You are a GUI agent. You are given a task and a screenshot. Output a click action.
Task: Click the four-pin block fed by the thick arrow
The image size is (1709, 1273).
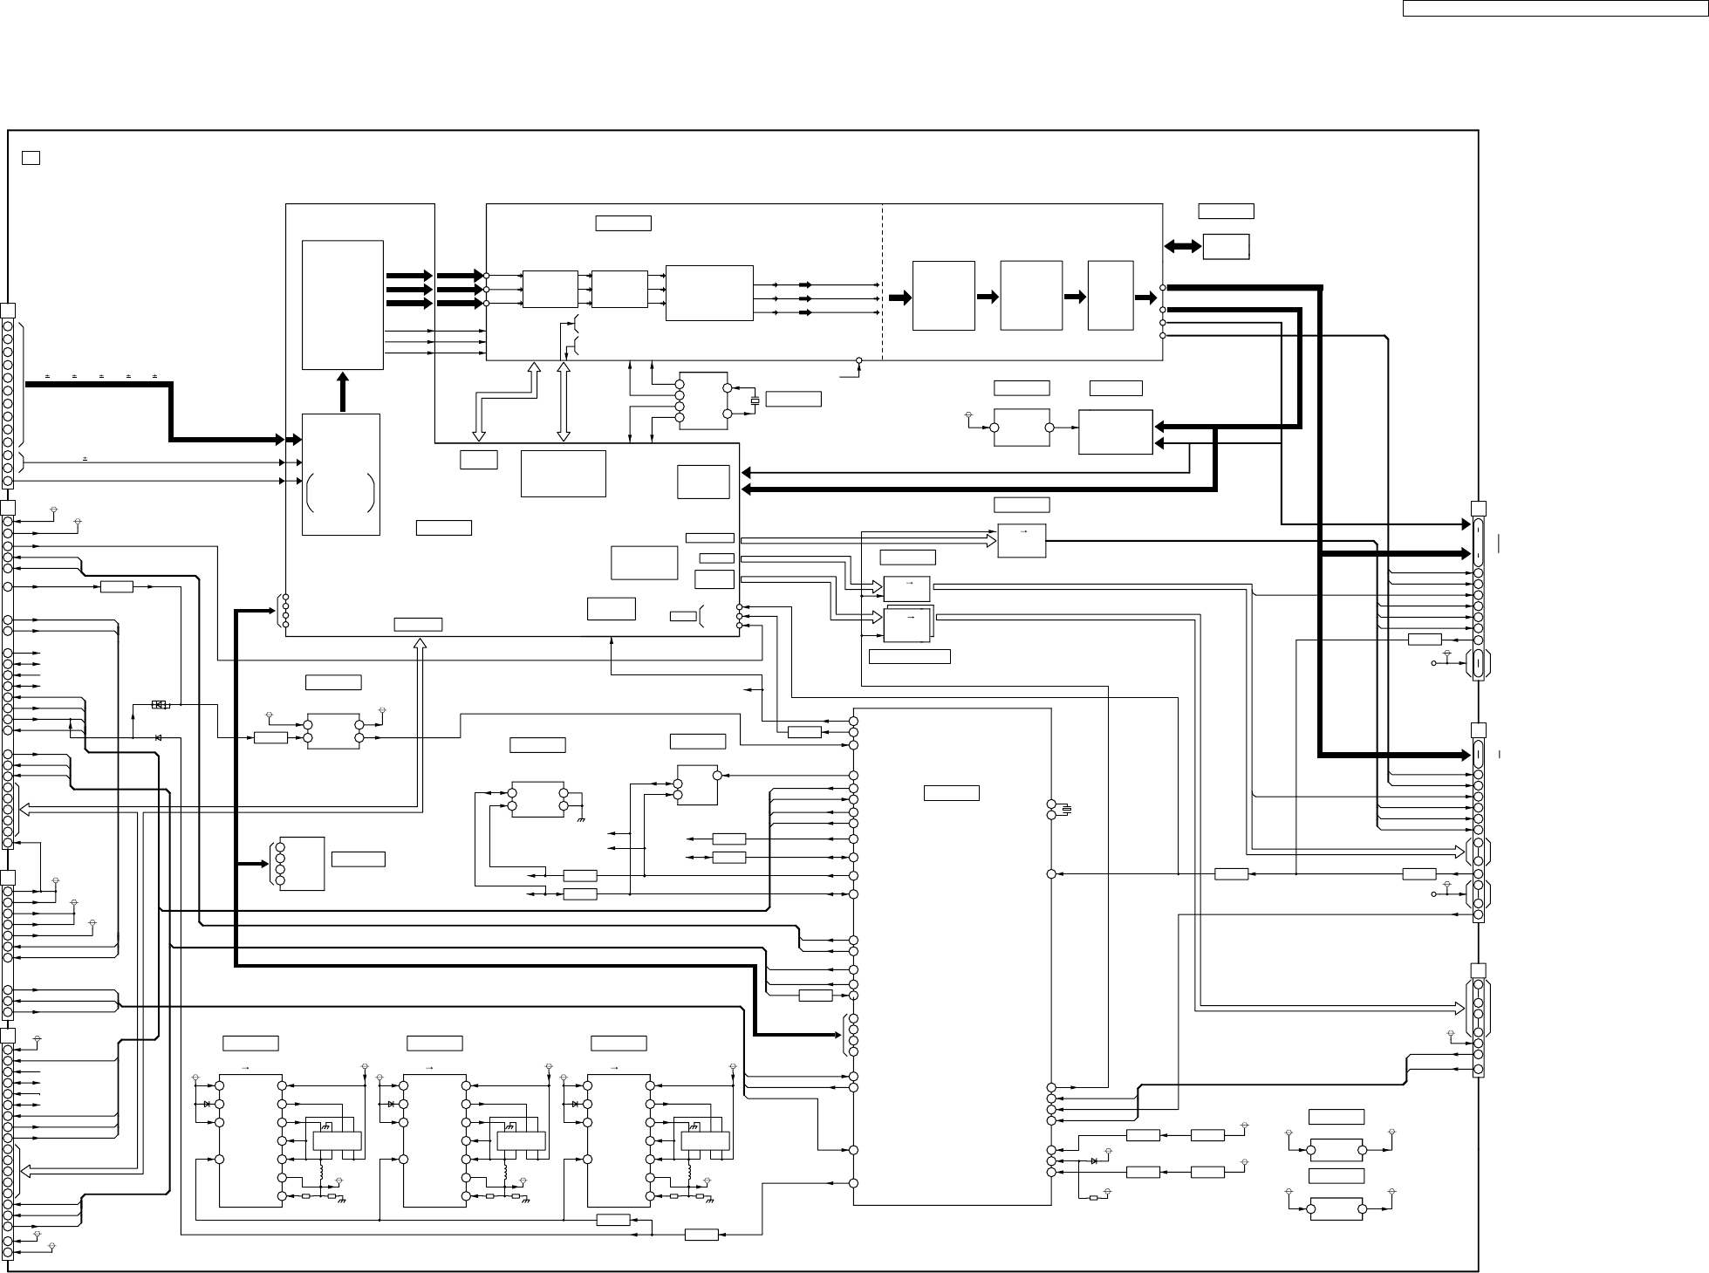click(301, 864)
